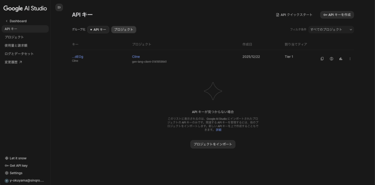Toggle the Let it snow effect

pos(18,158)
